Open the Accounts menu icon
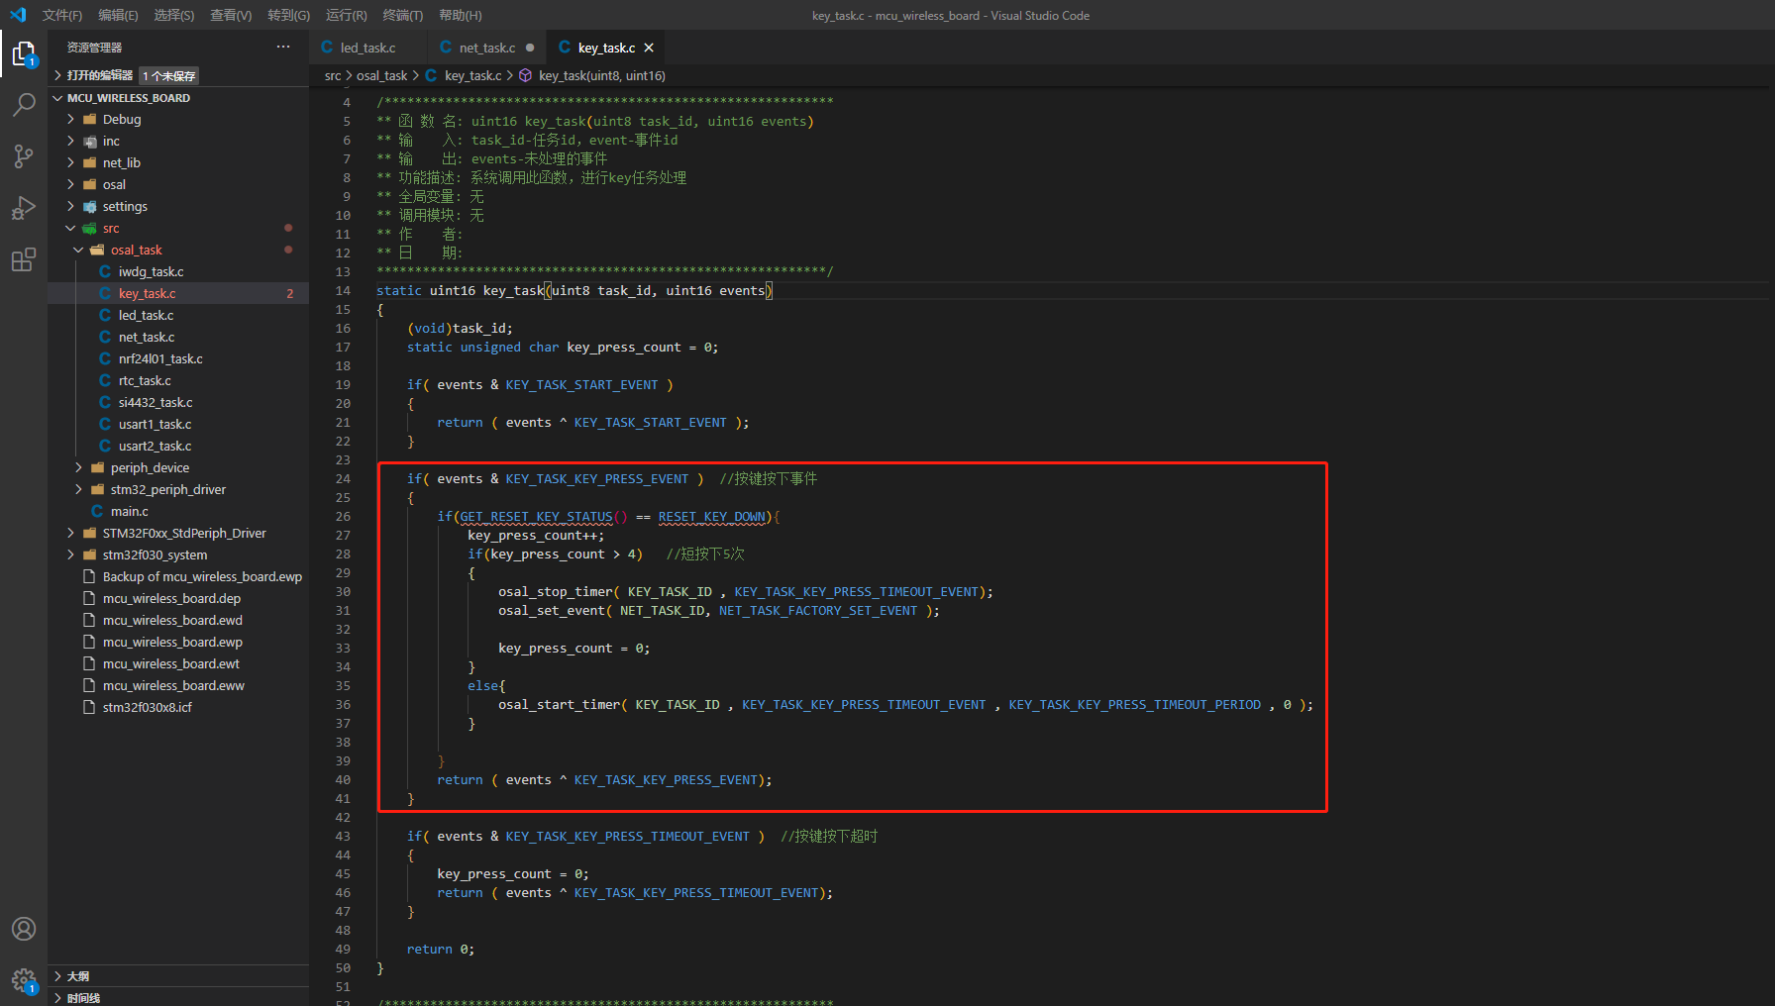The width and height of the screenshot is (1775, 1006). point(24,929)
